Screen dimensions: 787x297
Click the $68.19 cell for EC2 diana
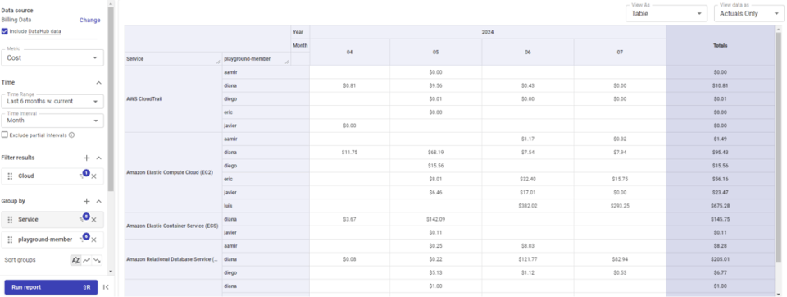pyautogui.click(x=435, y=153)
